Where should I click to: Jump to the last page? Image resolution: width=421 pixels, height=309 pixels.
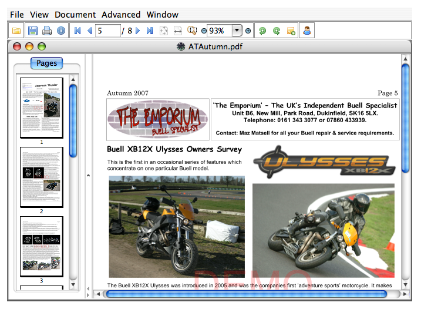click(150, 31)
